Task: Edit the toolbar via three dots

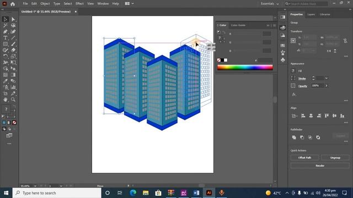Action: 9,144
